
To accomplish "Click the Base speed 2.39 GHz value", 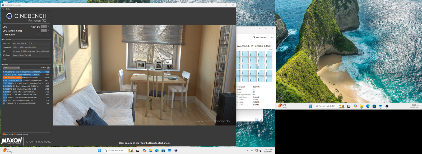I will (256, 87).
